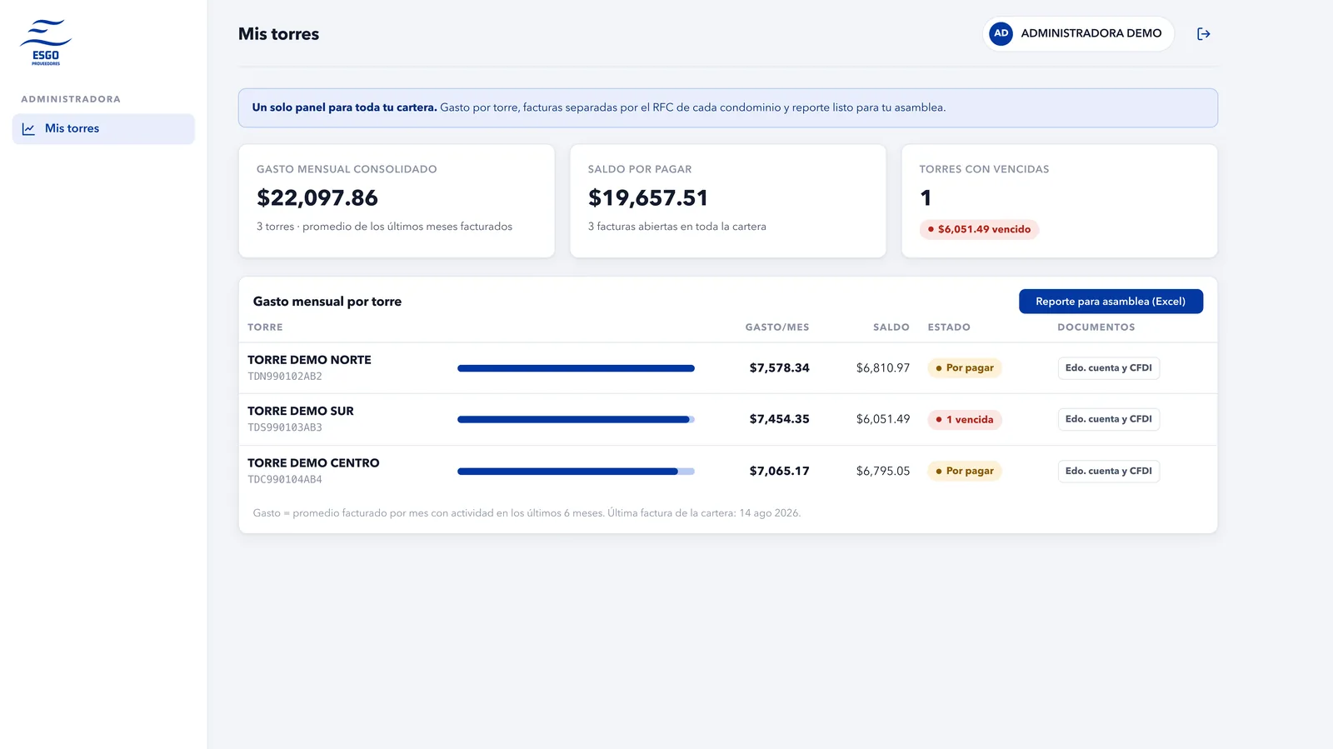1333x749 pixels.
Task: Click the Torre Demo Norte spending bar
Action: (x=576, y=368)
